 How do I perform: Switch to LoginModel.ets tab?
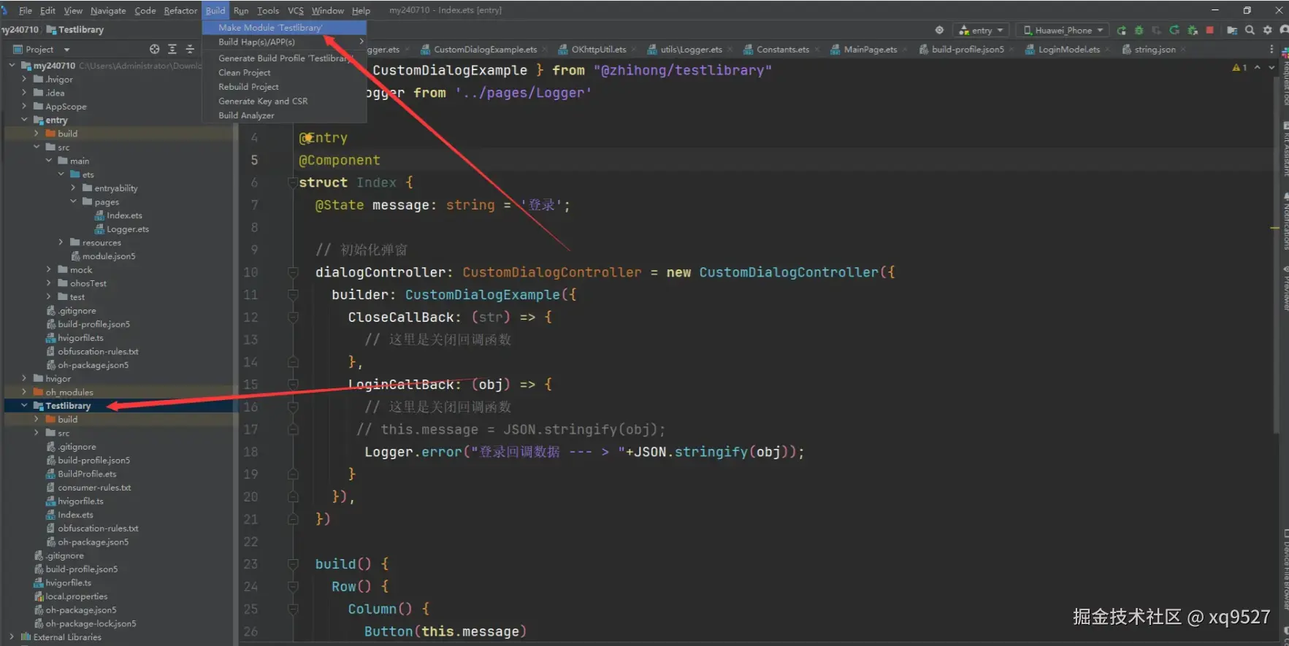[1068, 50]
